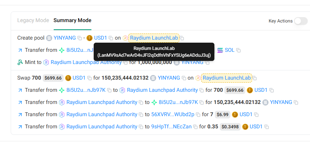This screenshot has height=147, width=310.
Task: Select the Summary Mode tab
Action: [72, 20]
